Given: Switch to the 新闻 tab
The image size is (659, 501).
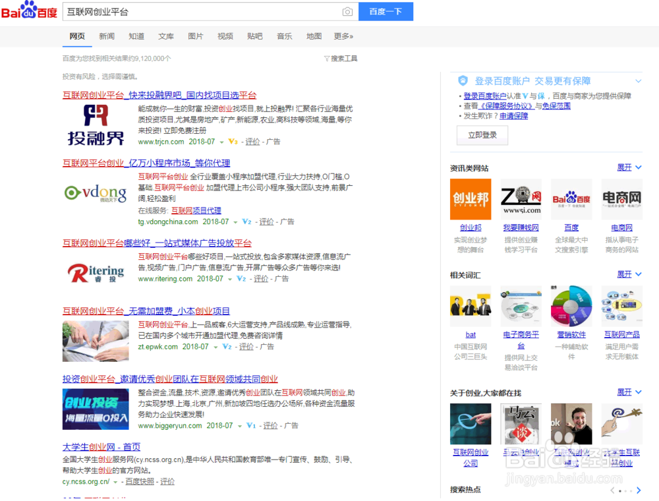Looking at the screenshot, I should click(106, 36).
